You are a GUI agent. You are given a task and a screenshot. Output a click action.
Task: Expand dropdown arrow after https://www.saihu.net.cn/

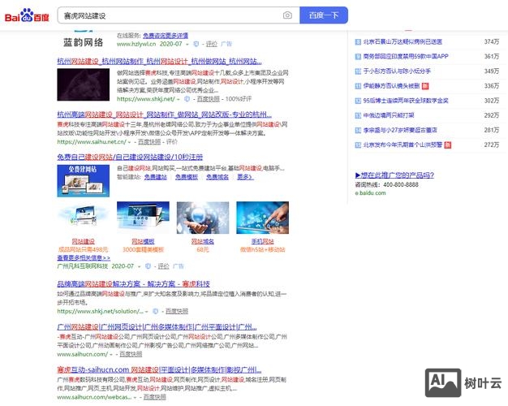coord(130,142)
